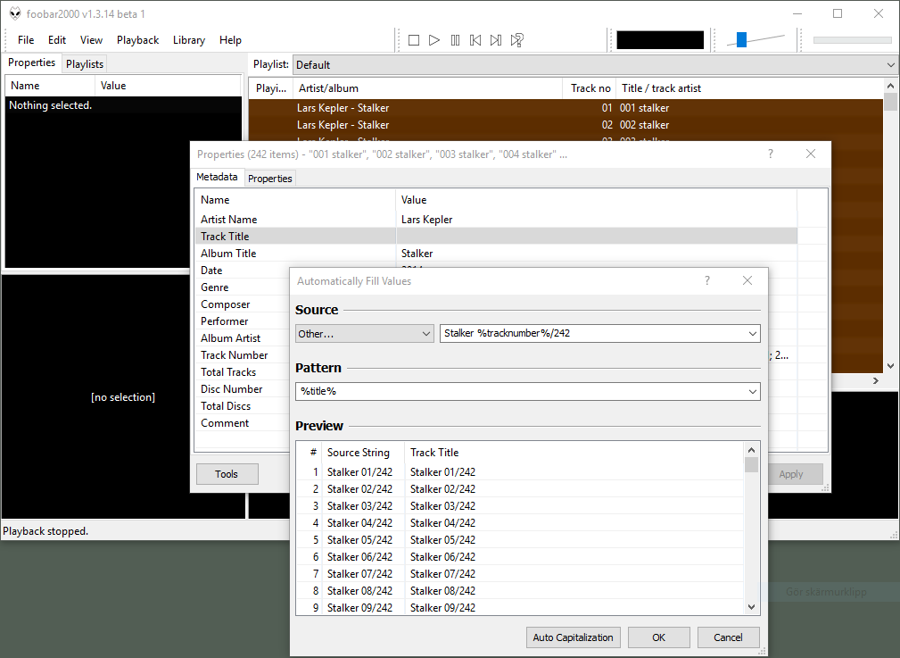This screenshot has height=658, width=900.
Task: Skip to next track icon
Action: click(x=496, y=40)
